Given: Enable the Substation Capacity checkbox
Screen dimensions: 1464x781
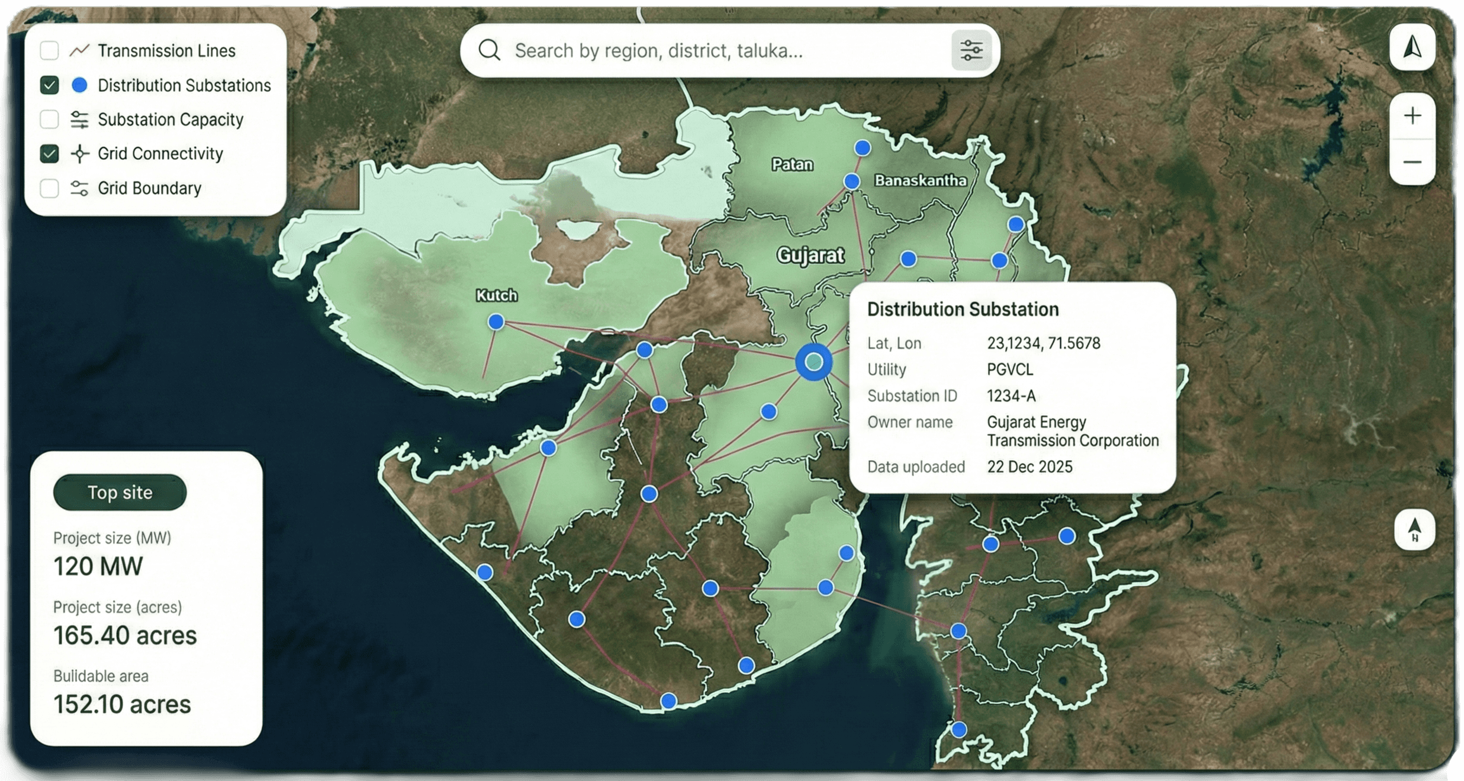Looking at the screenshot, I should [x=49, y=120].
